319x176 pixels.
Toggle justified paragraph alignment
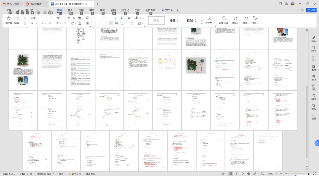111,23
